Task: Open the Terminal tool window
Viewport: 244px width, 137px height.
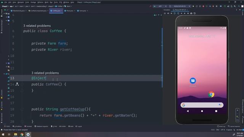Action: tap(28, 126)
